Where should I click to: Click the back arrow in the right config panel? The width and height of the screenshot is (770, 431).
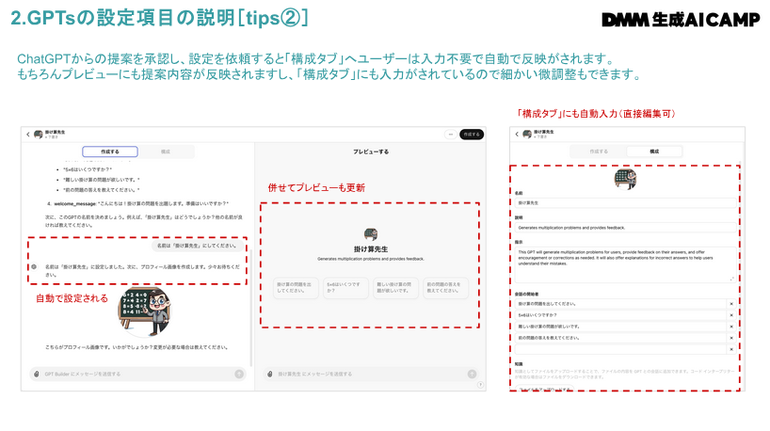(517, 135)
